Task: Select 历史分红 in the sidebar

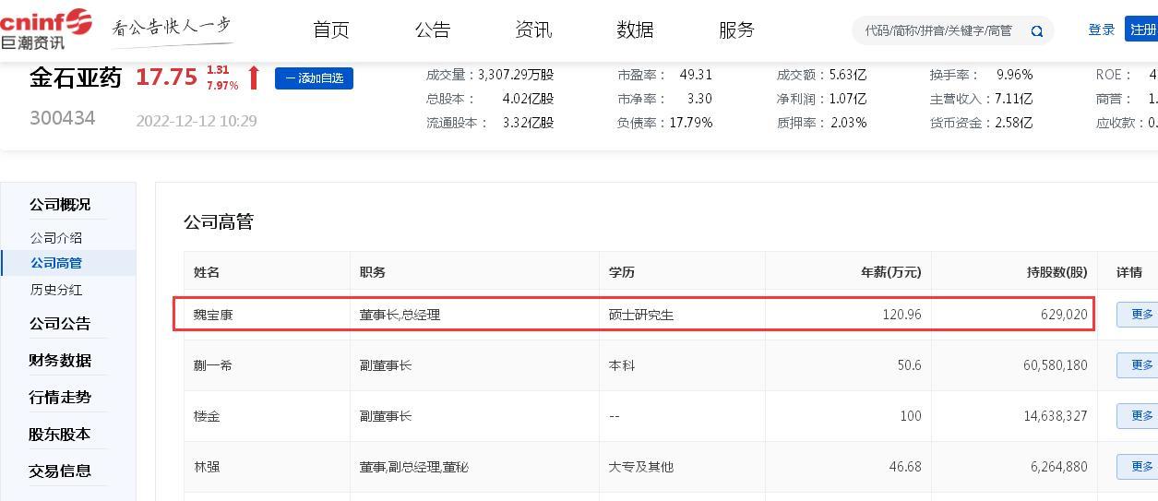Action: click(x=56, y=290)
